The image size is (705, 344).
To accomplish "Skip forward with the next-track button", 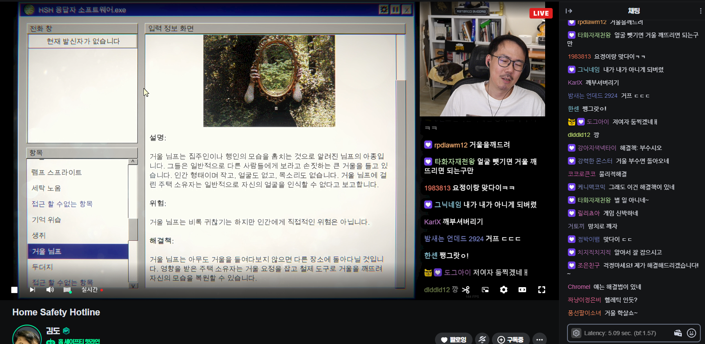I will click(32, 290).
